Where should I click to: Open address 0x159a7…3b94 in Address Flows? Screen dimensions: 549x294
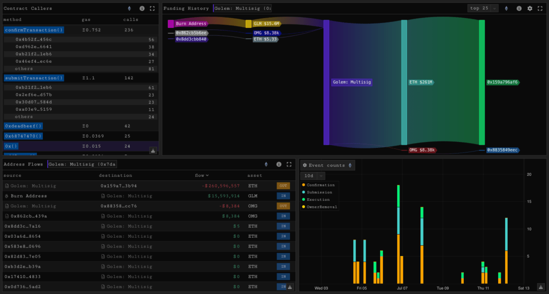118,185
